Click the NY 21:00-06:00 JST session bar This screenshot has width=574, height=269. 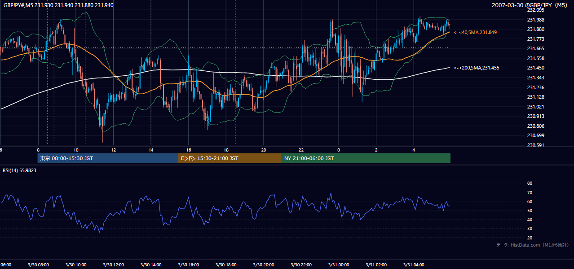tap(366, 158)
